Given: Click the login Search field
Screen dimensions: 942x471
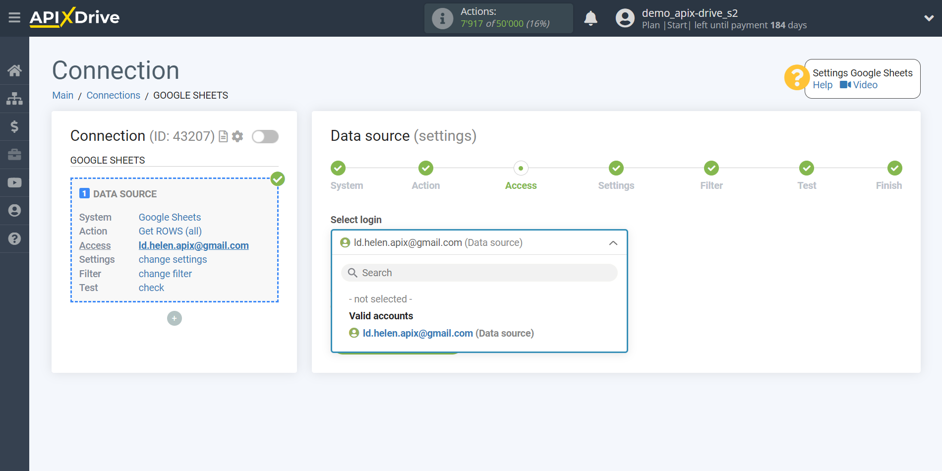Looking at the screenshot, I should click(x=479, y=273).
